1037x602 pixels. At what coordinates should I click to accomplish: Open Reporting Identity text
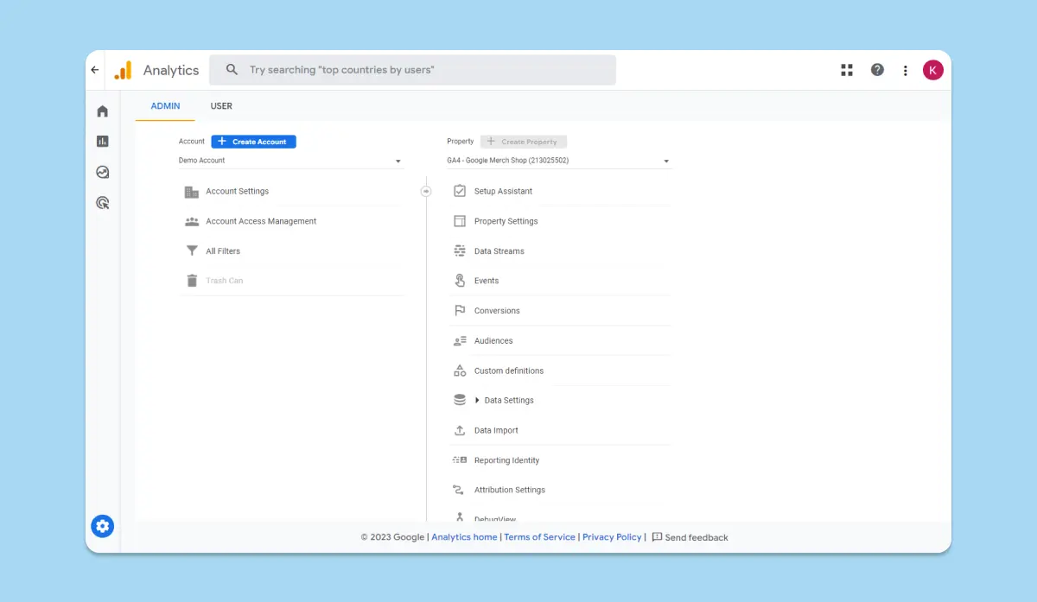point(506,460)
